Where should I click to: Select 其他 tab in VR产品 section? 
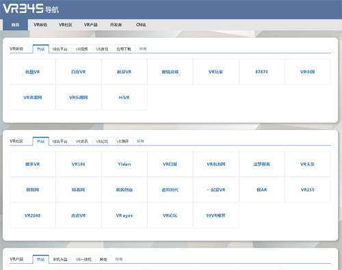click(x=103, y=259)
